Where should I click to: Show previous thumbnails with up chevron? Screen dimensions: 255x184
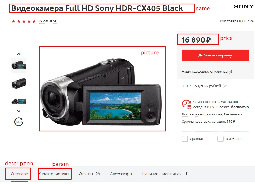(19, 54)
